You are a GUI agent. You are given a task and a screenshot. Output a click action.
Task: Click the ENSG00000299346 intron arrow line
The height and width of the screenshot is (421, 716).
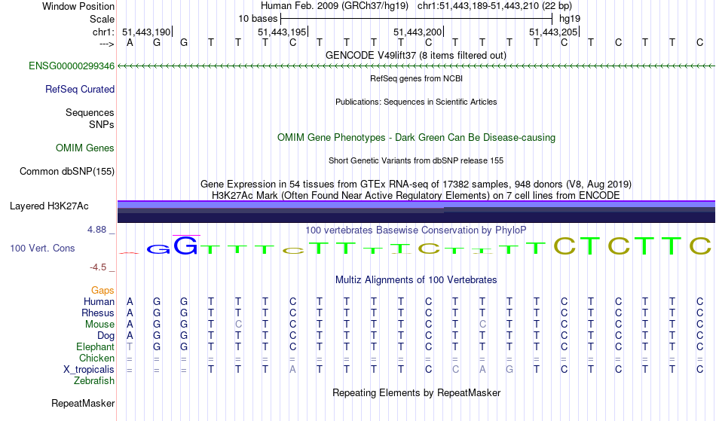pos(416,66)
